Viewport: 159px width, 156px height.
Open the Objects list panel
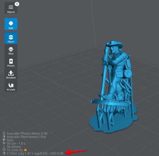(11, 8)
